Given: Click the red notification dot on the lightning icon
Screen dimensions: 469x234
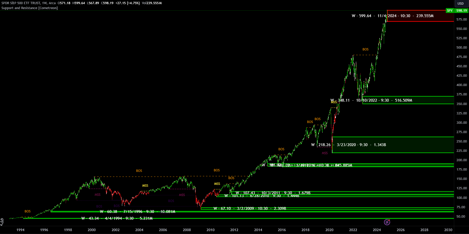Looking at the screenshot, I should [389, 220].
